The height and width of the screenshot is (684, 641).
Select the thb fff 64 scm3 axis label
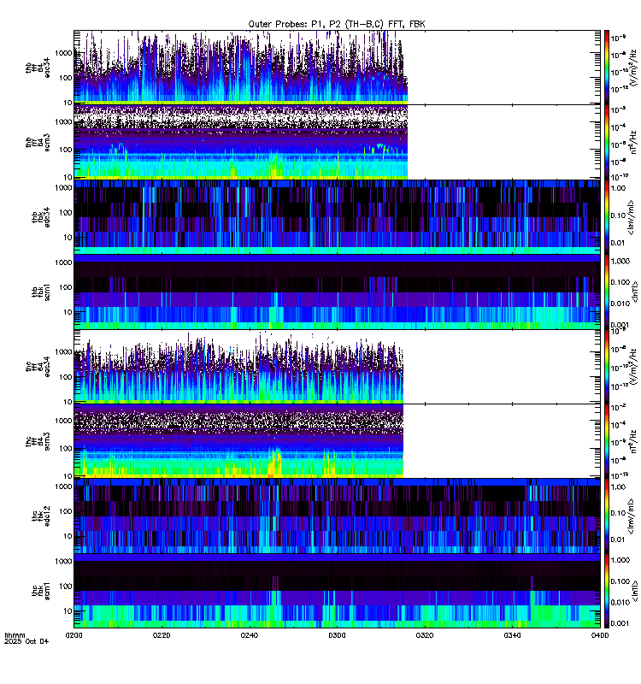click(38, 142)
